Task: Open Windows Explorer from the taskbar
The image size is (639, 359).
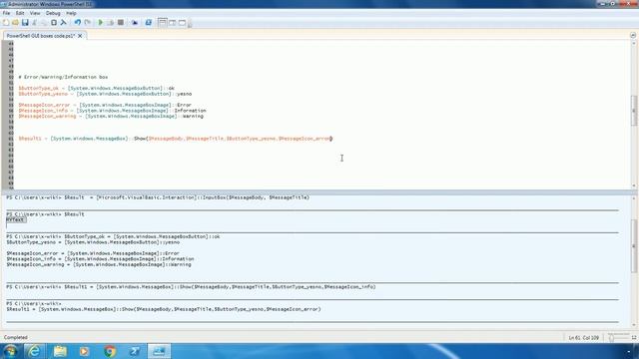Action: [x=60, y=351]
